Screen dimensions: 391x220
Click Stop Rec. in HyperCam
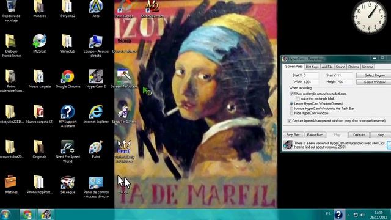point(293,134)
